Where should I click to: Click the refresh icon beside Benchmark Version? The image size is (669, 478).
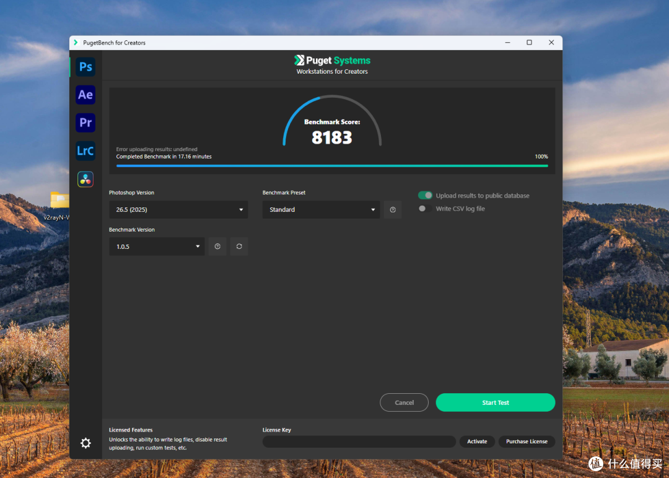(x=239, y=246)
